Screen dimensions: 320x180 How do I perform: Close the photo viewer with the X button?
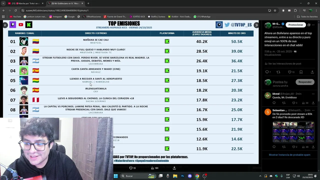click(x=5, y=25)
